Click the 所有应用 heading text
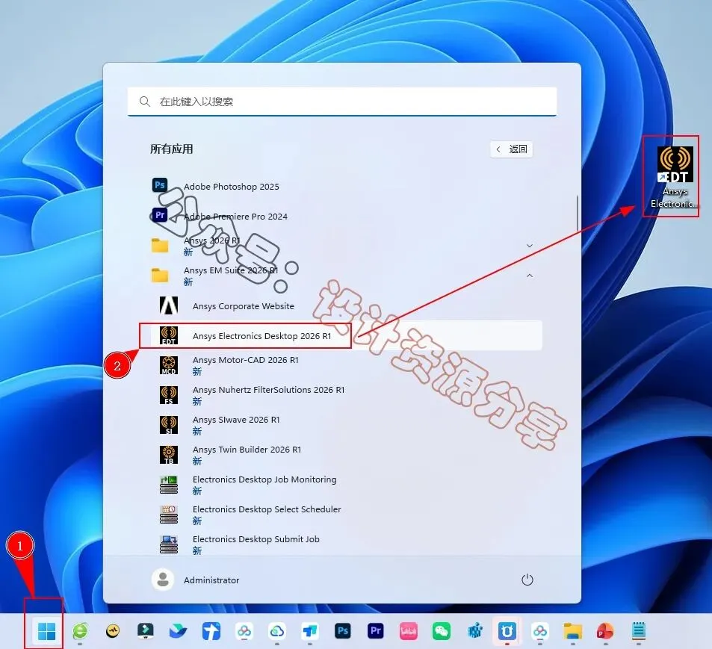Screen dimensions: 712x649 [172, 149]
